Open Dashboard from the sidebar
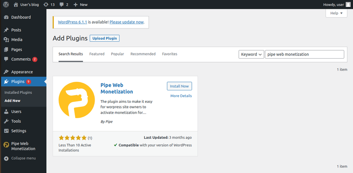 coord(21,17)
